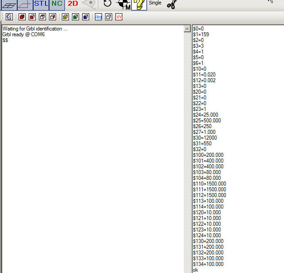Switch to the red 2D view

73,4
